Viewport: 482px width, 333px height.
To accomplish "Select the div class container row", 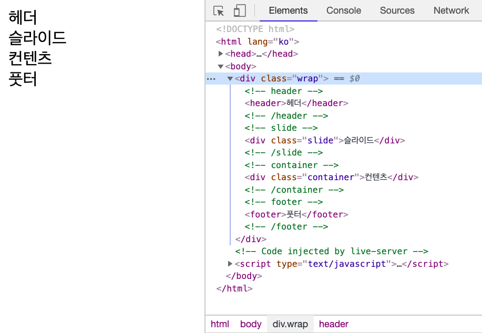I will [331, 177].
